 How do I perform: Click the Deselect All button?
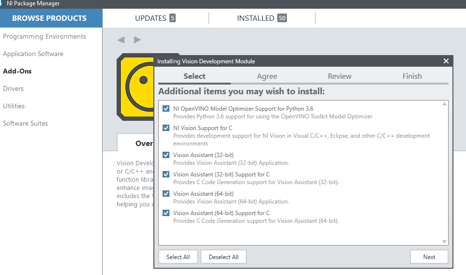(224, 257)
